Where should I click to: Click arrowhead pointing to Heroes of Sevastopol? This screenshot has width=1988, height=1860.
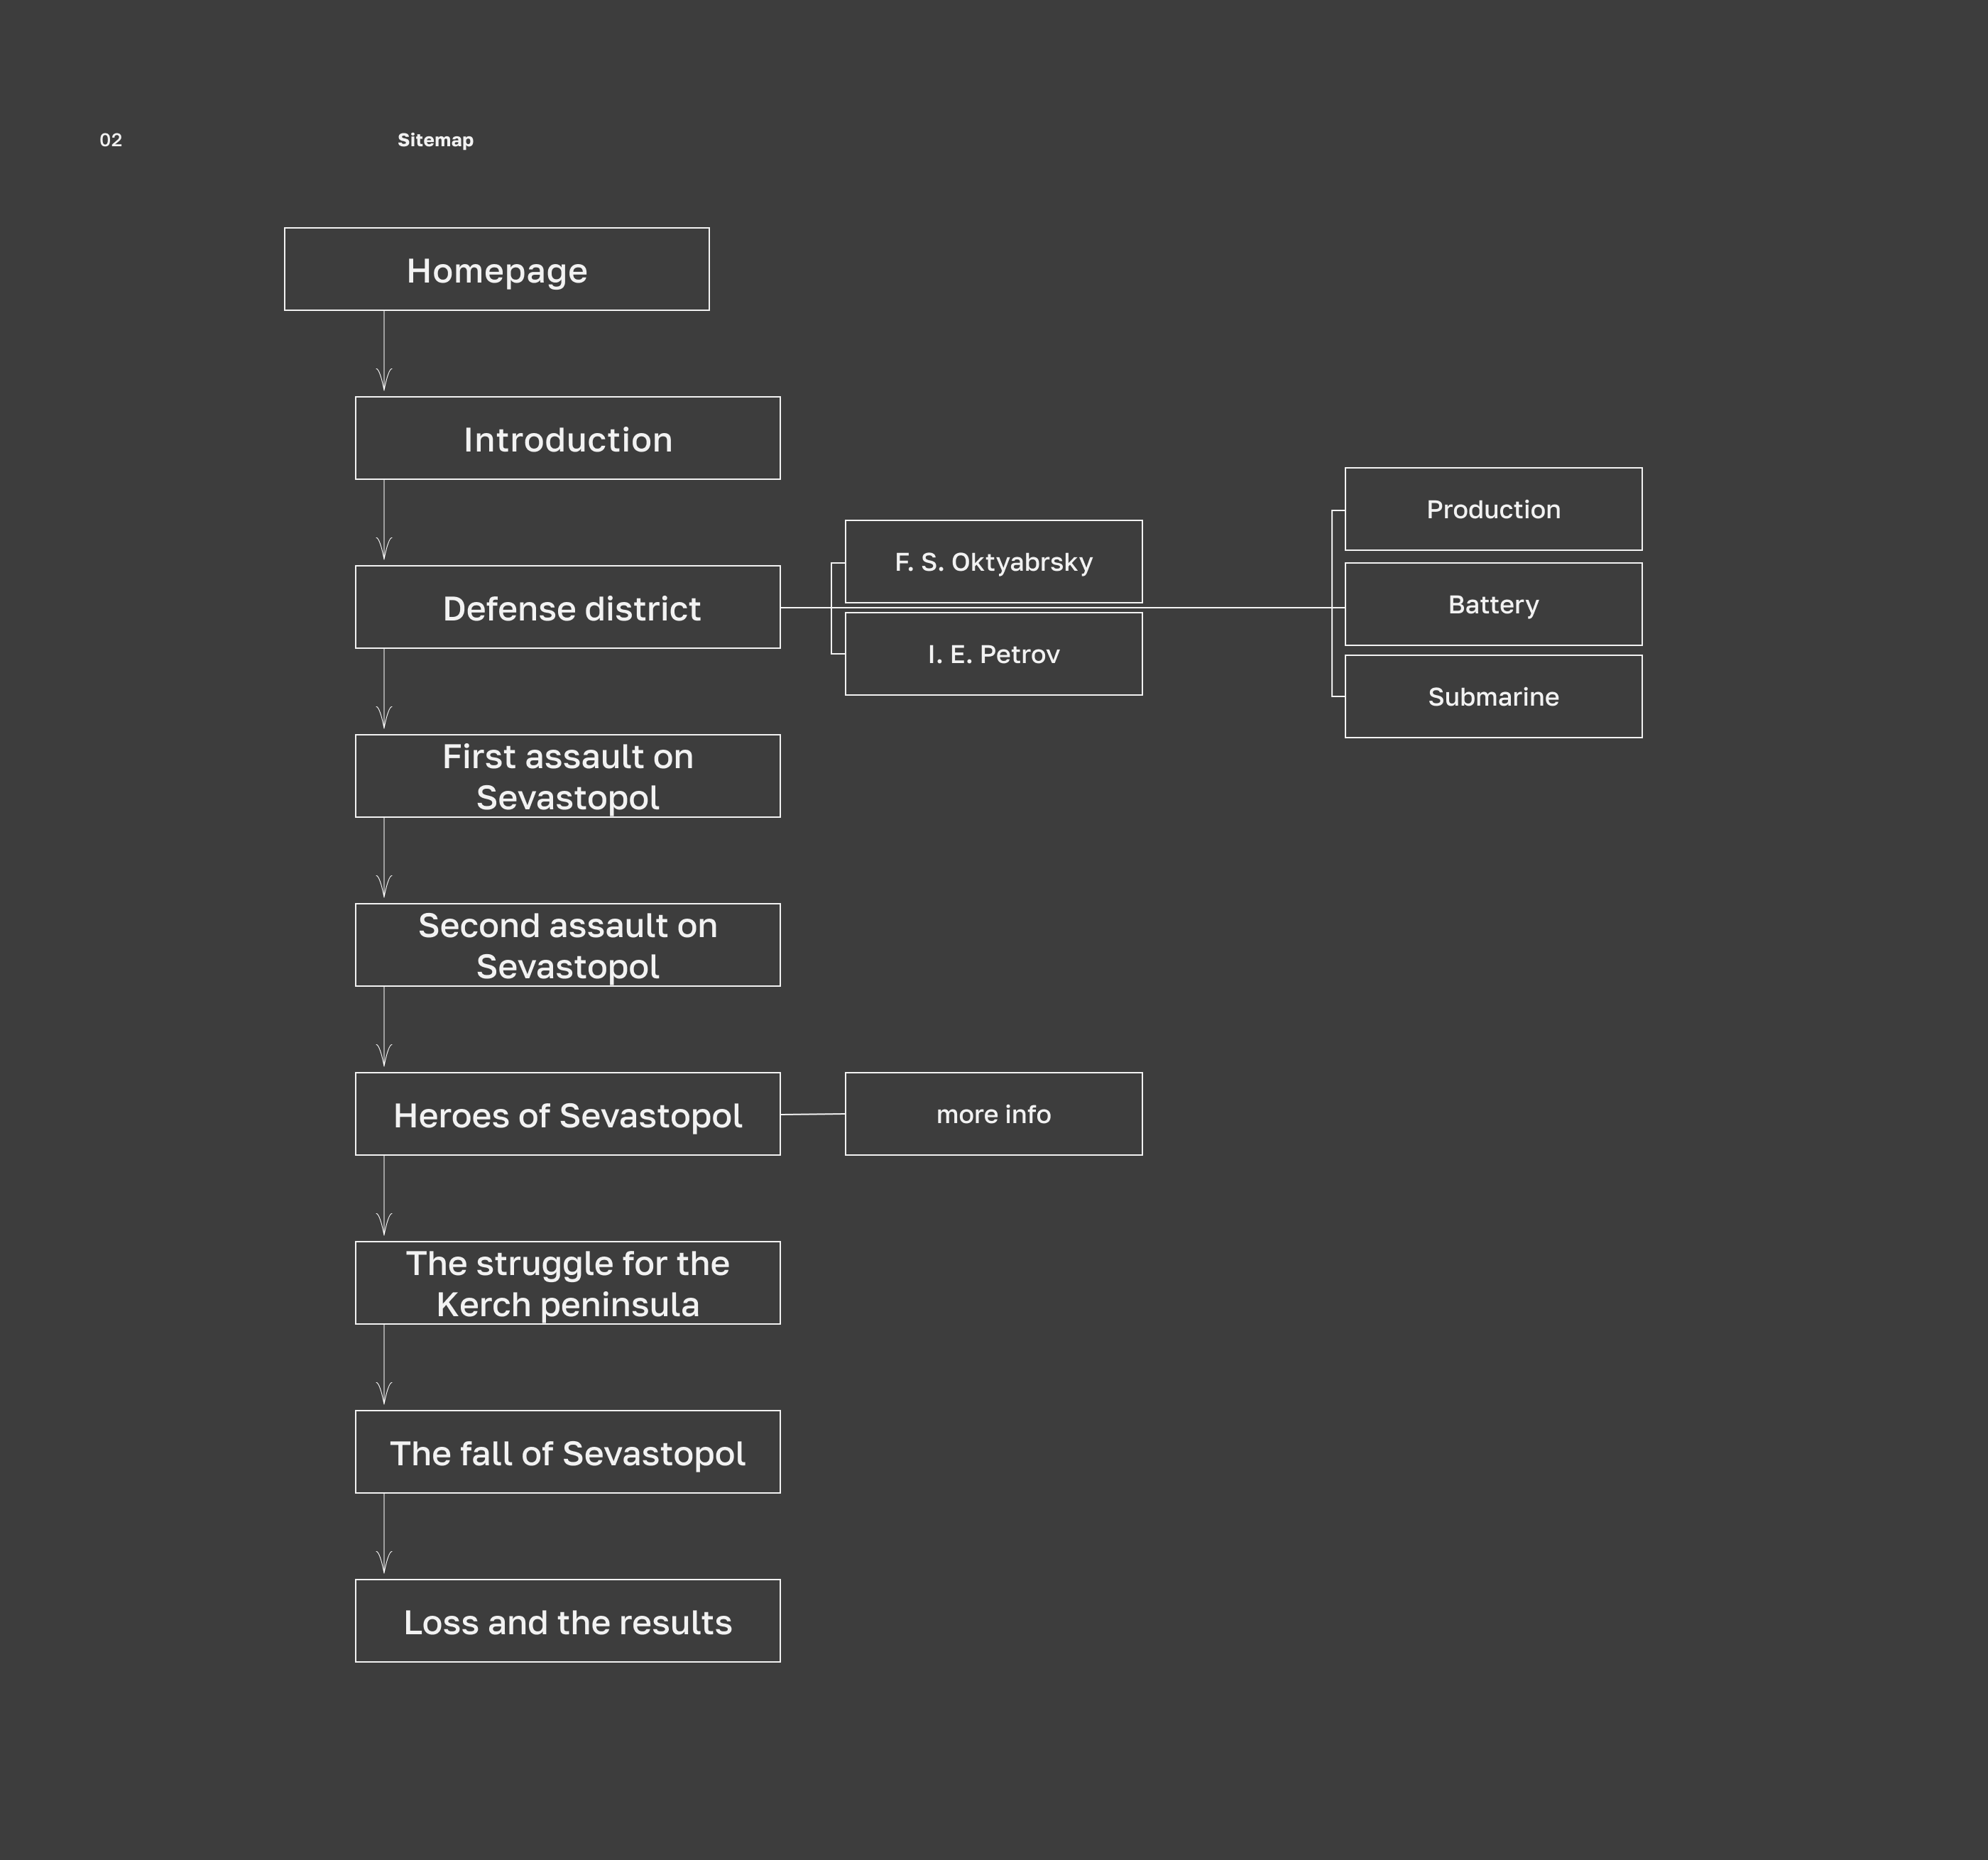coord(384,1056)
